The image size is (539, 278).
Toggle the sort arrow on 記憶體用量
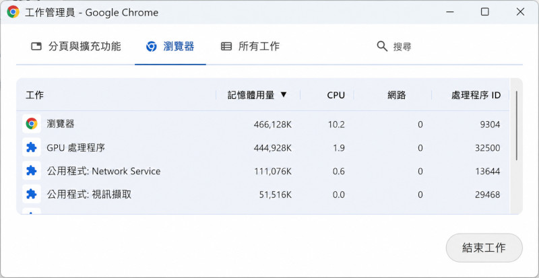pyautogui.click(x=283, y=94)
